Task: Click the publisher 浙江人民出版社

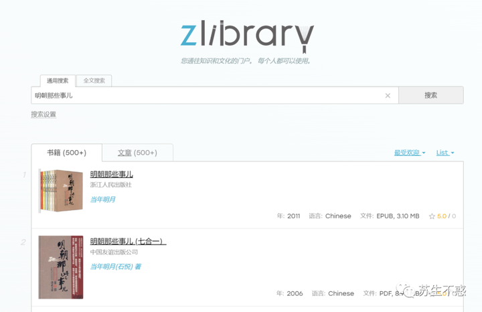Action: pyautogui.click(x=110, y=185)
